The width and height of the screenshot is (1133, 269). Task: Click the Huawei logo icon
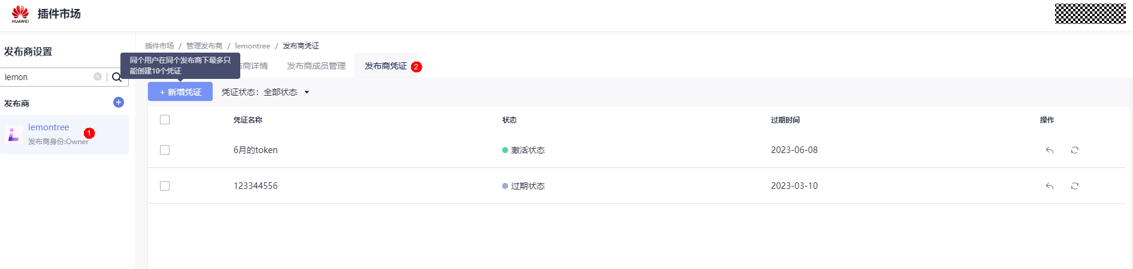(x=20, y=14)
